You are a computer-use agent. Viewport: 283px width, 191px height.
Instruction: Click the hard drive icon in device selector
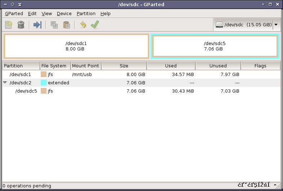click(219, 25)
